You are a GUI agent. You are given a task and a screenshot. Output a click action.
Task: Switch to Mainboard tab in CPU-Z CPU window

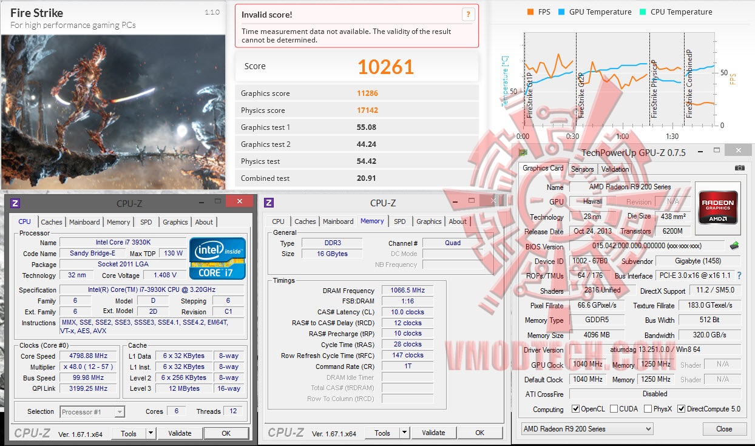(84, 222)
